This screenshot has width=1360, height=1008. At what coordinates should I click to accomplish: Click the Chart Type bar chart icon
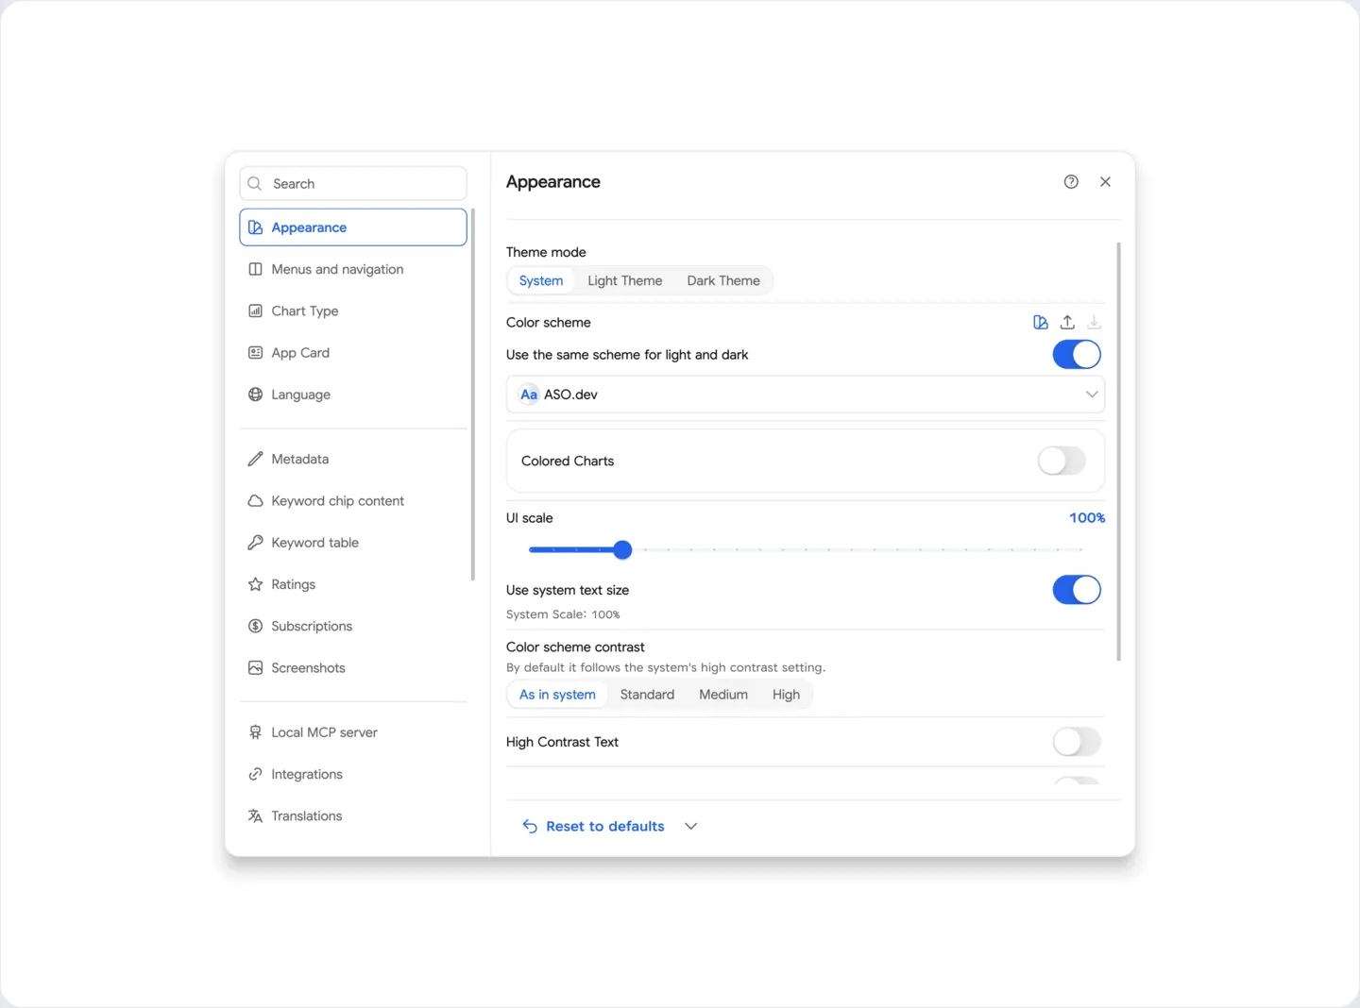point(255,311)
